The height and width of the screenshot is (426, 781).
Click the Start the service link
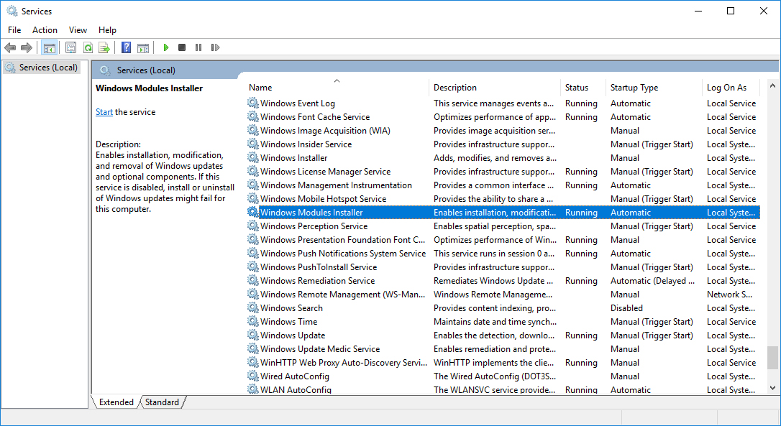[x=104, y=112]
